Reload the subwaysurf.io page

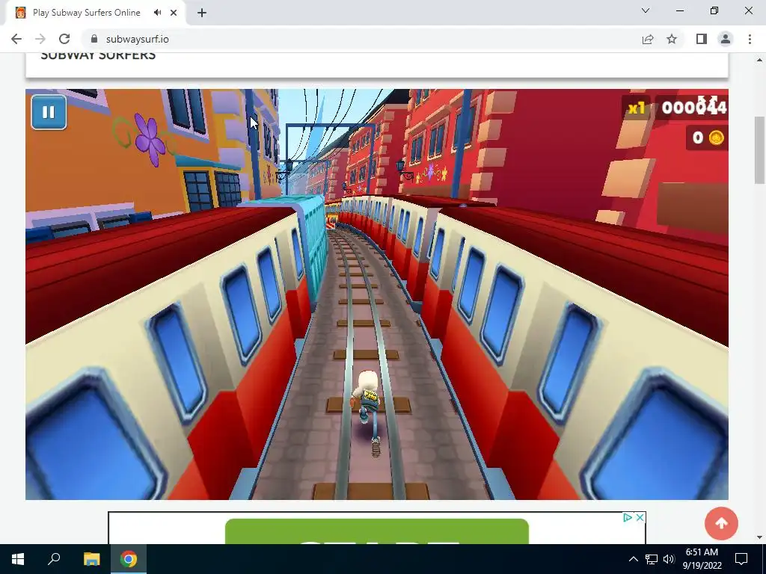pos(64,39)
